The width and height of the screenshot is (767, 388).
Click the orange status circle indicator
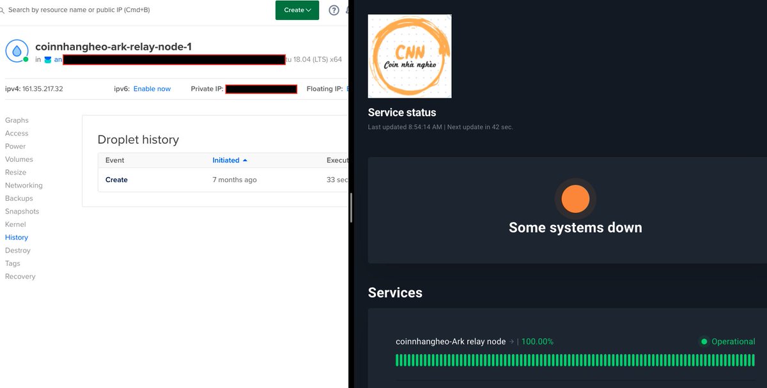pos(575,199)
